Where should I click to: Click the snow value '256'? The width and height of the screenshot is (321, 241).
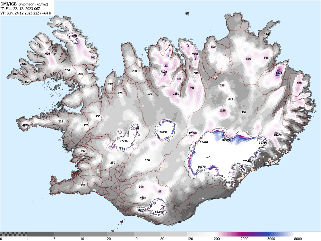pyautogui.click(x=67, y=70)
